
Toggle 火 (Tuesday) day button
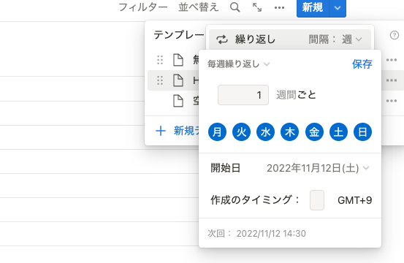241,132
